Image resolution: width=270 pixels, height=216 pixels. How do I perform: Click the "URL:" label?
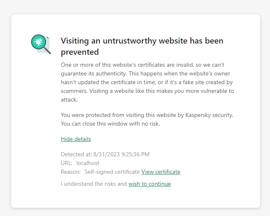point(66,163)
